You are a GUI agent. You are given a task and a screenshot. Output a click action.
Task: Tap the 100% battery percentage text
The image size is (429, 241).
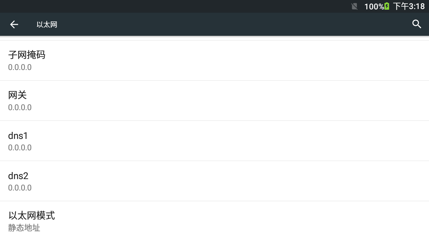click(374, 6)
